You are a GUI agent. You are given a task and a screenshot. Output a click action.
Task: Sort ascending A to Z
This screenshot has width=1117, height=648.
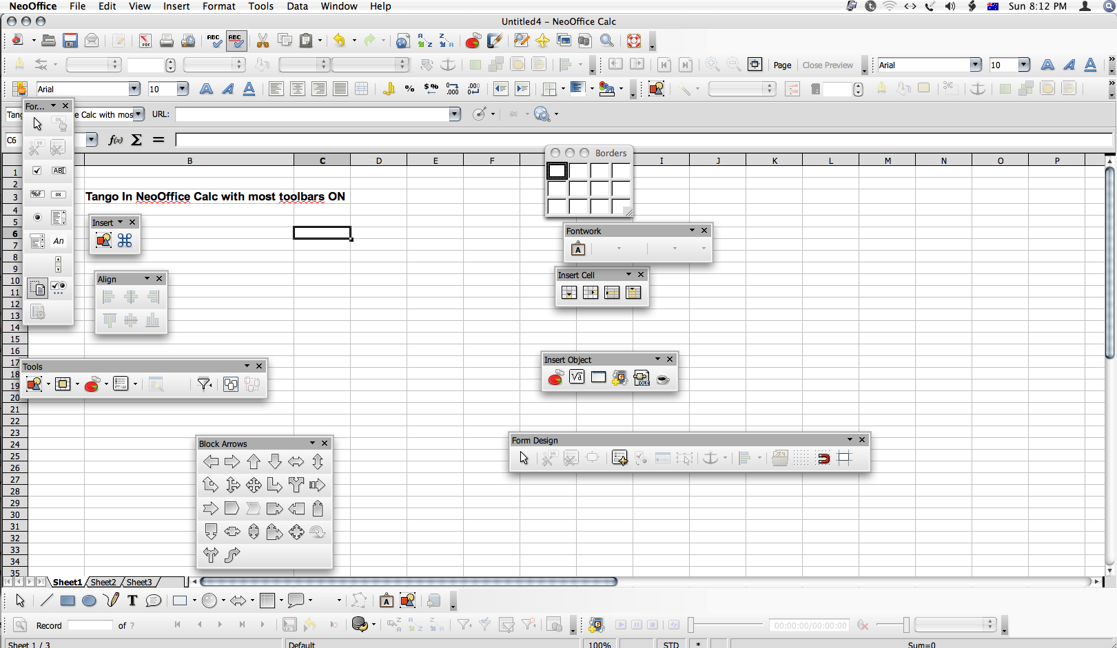click(x=425, y=41)
